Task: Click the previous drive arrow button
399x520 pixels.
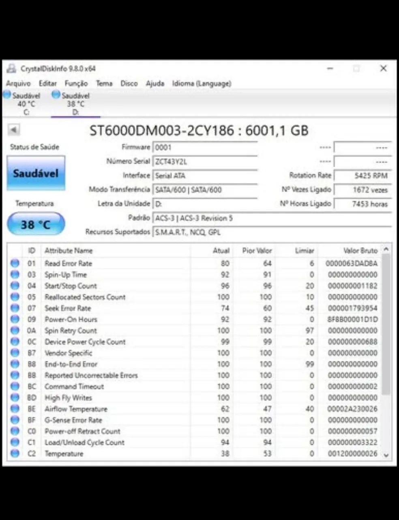Action: point(14,130)
